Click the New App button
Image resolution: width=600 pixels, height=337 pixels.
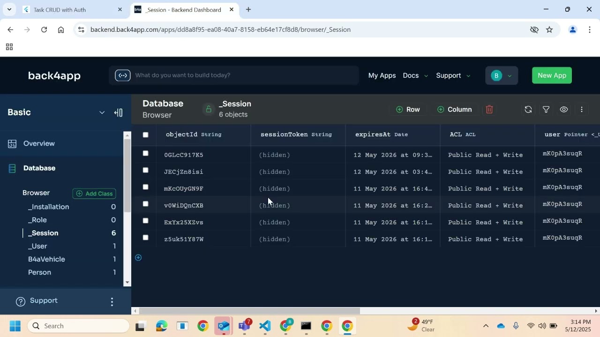[x=552, y=75]
